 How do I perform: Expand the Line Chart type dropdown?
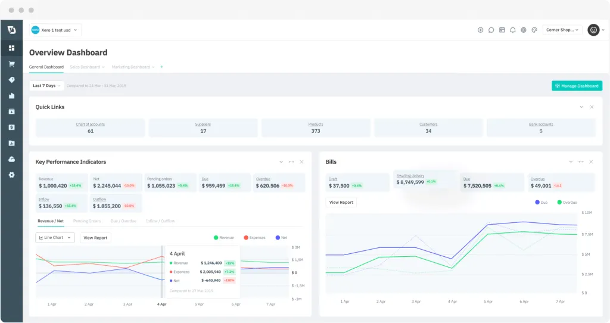pos(55,238)
